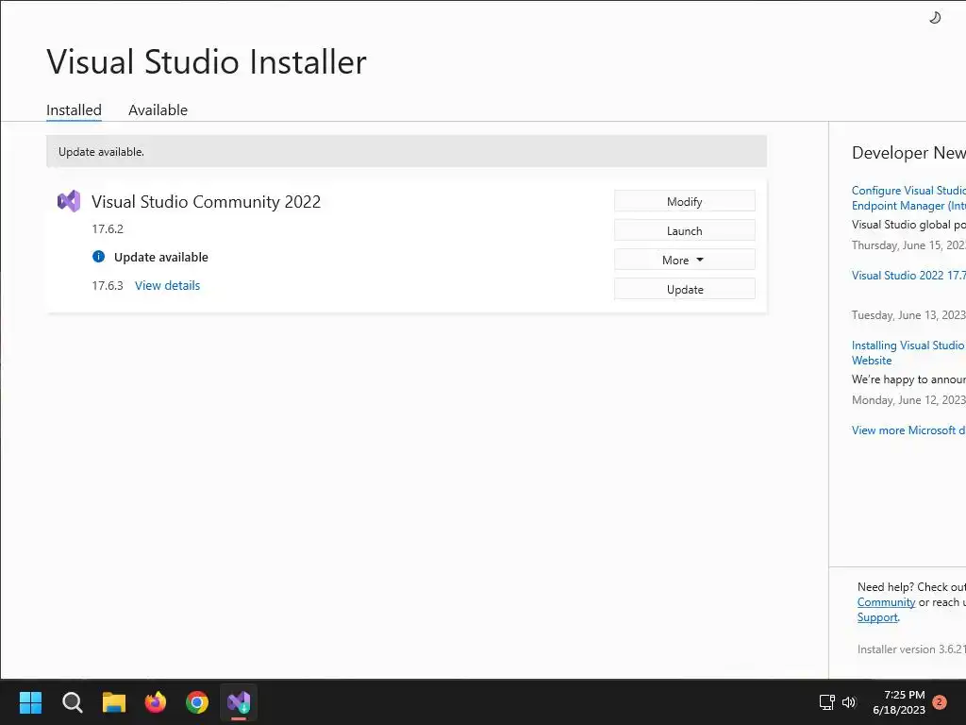The width and height of the screenshot is (966, 725).
Task: Click the Modify button
Action: tap(685, 201)
